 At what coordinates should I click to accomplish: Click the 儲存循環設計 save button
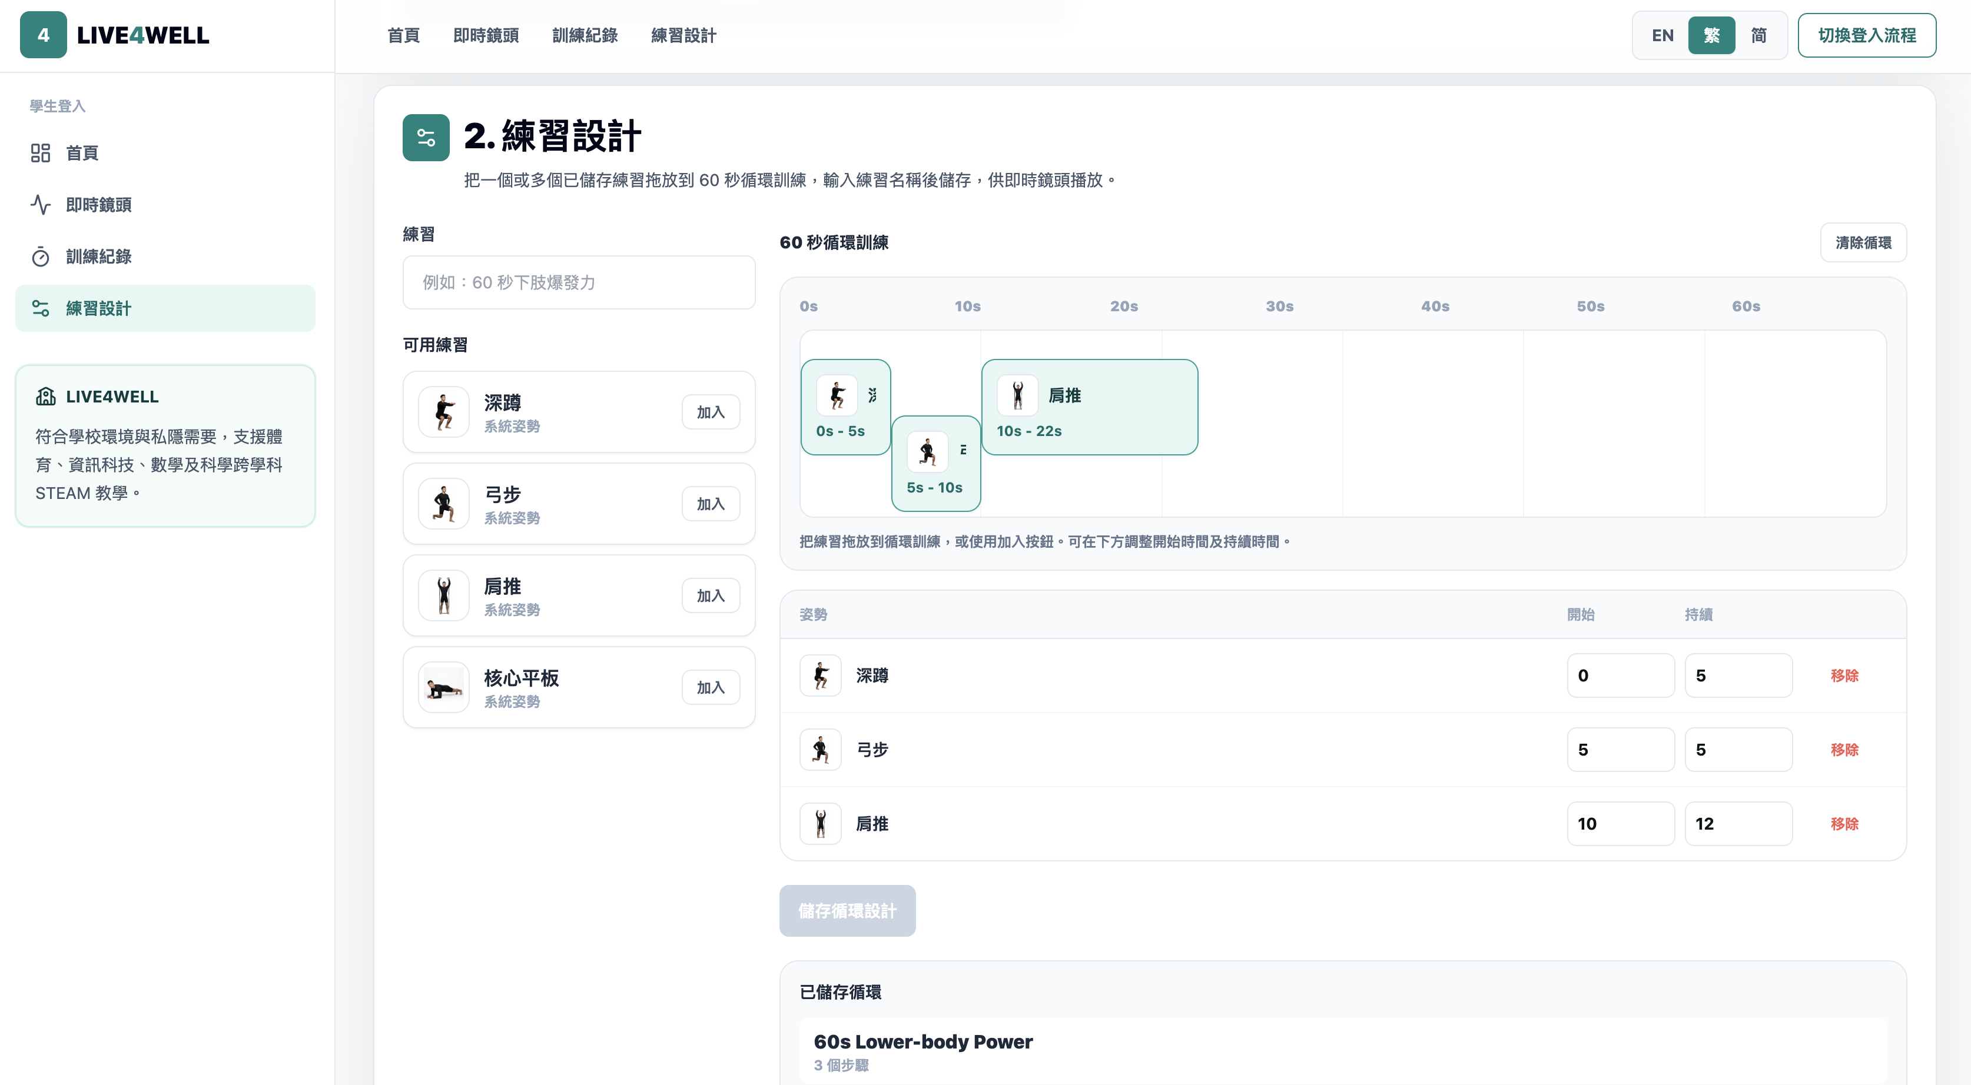point(847,911)
